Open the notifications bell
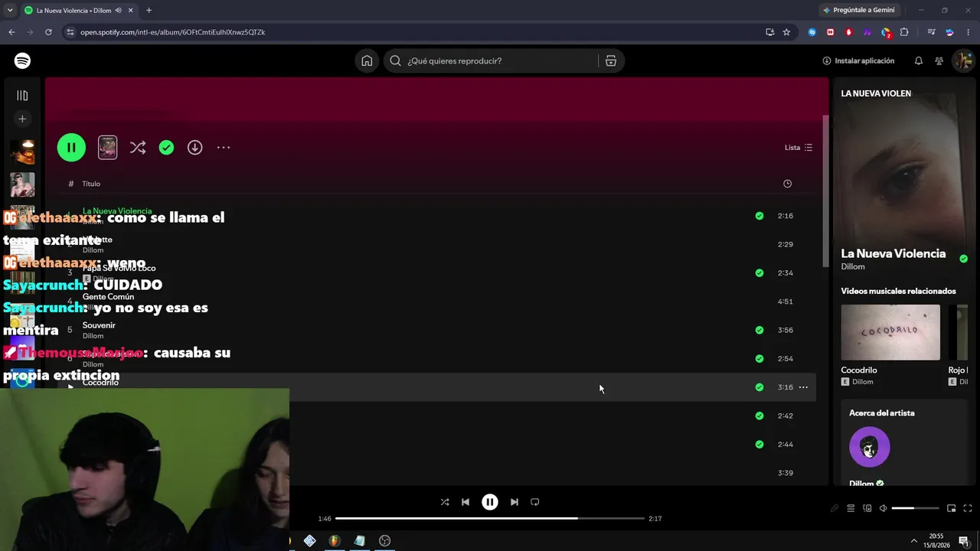This screenshot has width=980, height=551. 919,60
